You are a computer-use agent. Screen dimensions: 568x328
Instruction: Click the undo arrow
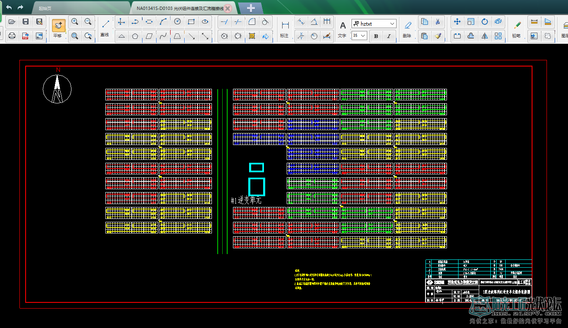point(9,7)
